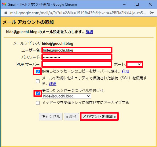Click the Gmail logo in title bar

[x=4, y=5]
